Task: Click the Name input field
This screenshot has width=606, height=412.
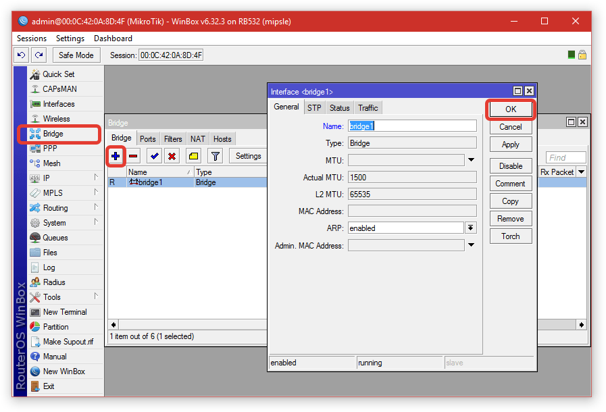Action: tap(412, 126)
